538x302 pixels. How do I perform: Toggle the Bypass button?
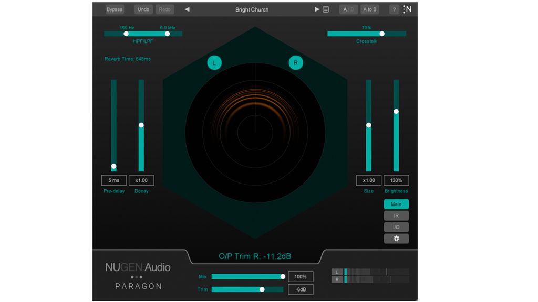pyautogui.click(x=114, y=9)
